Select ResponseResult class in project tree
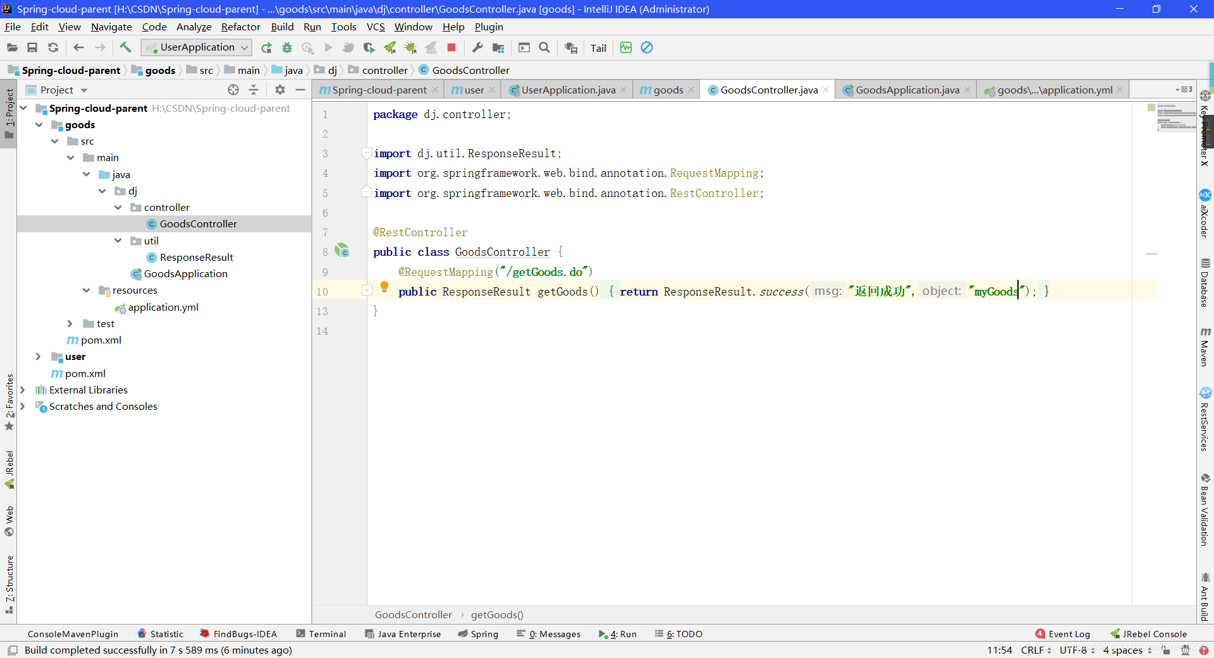This screenshot has width=1214, height=658. point(196,257)
